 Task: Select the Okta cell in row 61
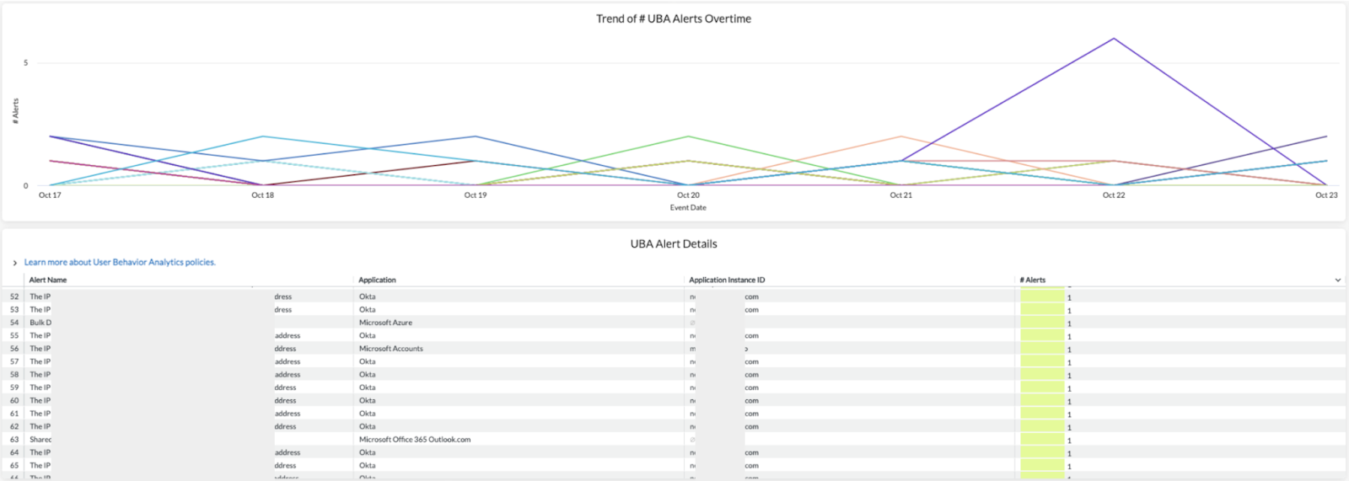pos(368,414)
